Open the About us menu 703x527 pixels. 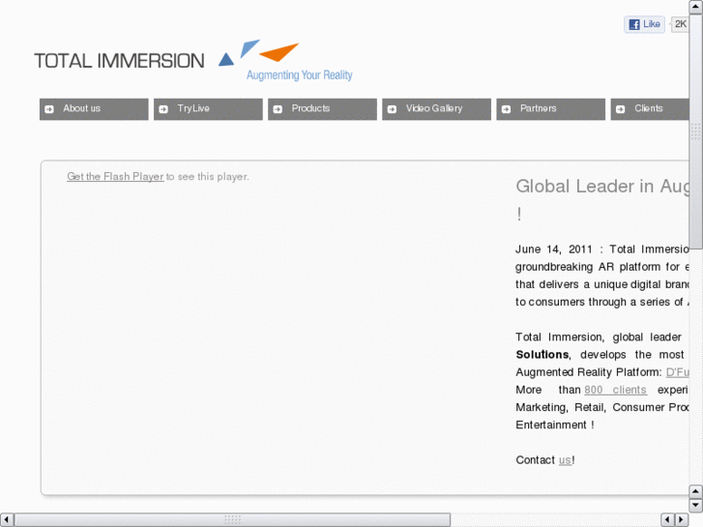[x=94, y=109]
